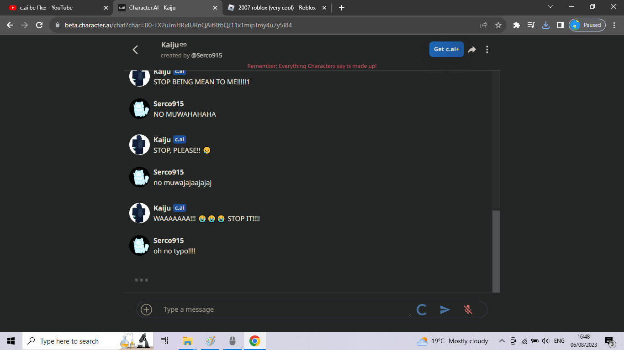Open File Explorer from taskbar
Screen dimensions: 624x350
point(187,341)
